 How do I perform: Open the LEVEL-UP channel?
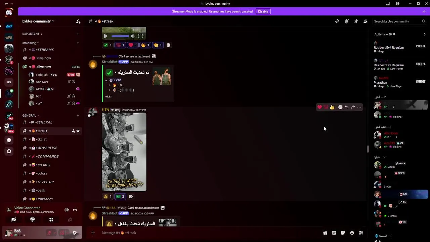coord(50,182)
